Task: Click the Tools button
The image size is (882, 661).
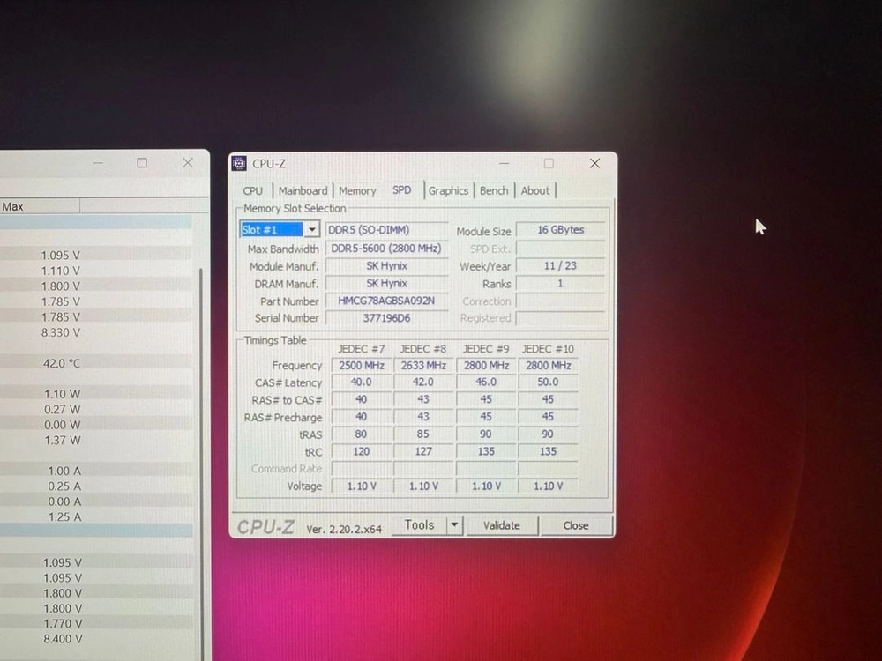Action: click(x=419, y=525)
